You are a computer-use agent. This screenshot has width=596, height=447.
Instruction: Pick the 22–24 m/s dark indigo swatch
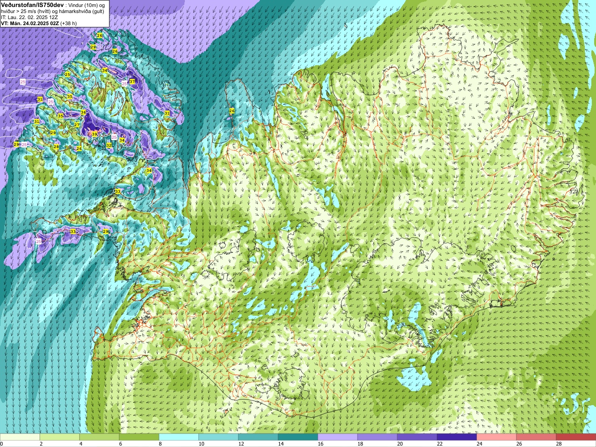(x=457, y=437)
